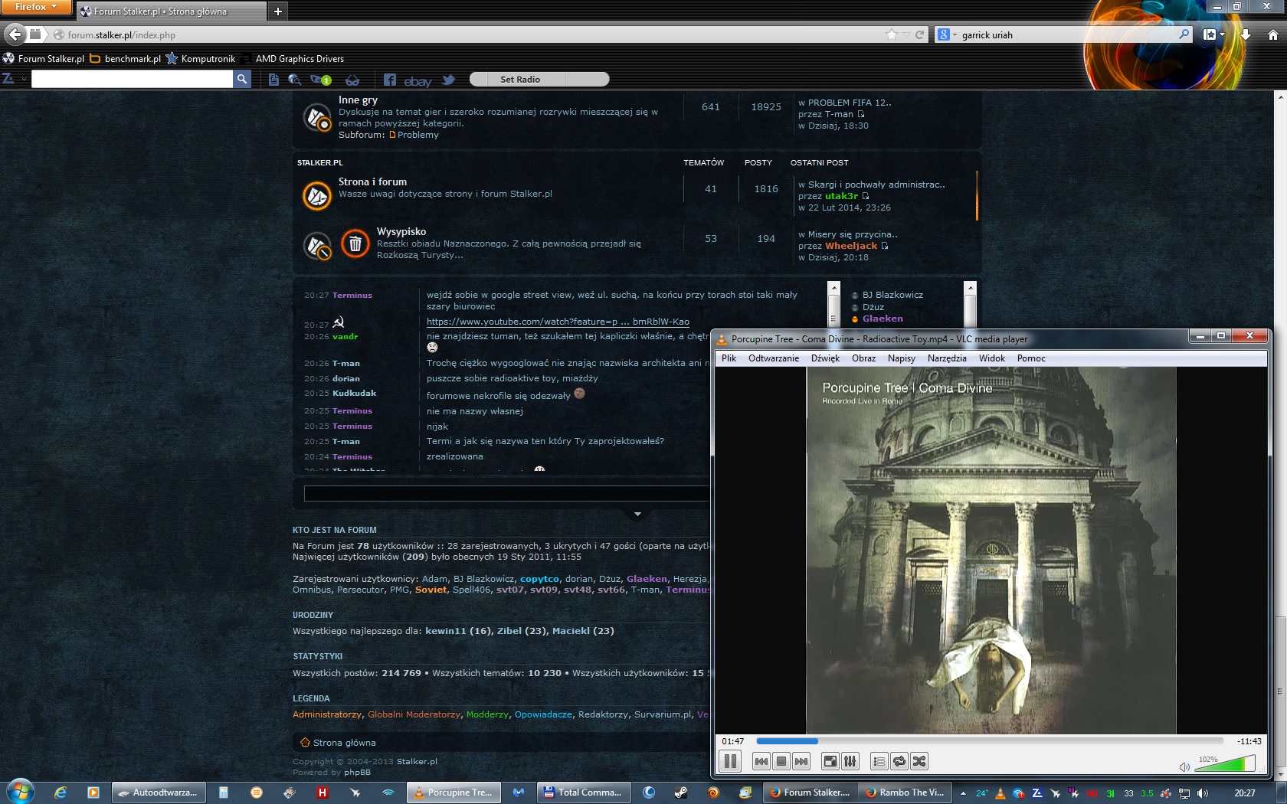Open Steam from taskbar
Image resolution: width=1287 pixels, height=804 pixels.
coord(680,793)
